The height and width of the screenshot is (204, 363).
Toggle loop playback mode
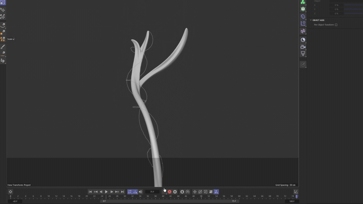130,192
